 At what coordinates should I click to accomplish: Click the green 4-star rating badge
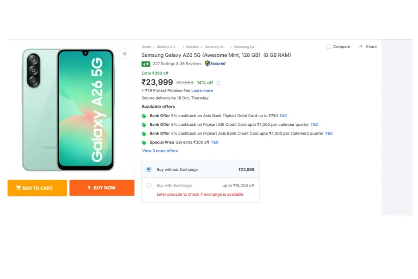(146, 64)
